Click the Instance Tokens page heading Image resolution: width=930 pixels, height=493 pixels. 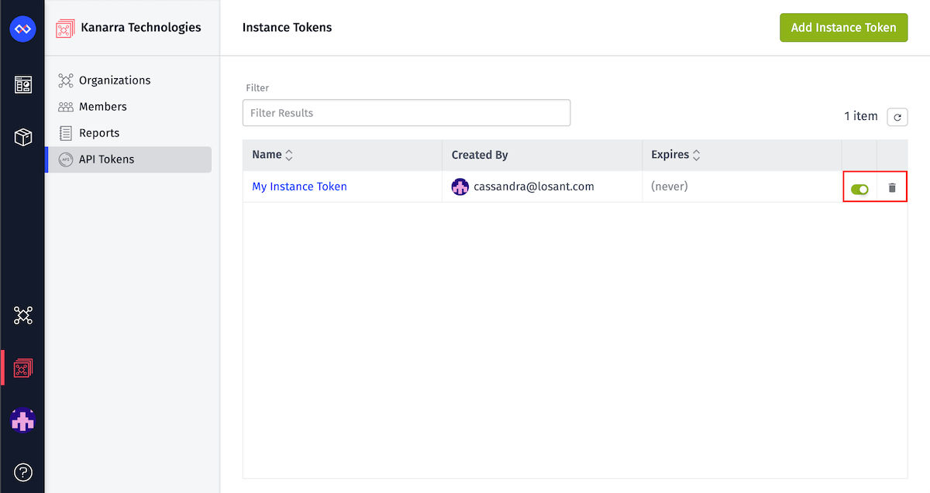[x=287, y=28]
